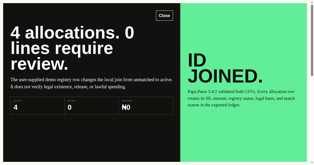Click the Exposure value ₦0
This screenshot has height=165, width=314.
pos(126,107)
